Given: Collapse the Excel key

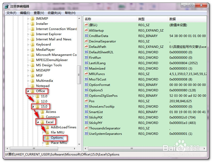Looking at the screenshot, I should click(38, 122).
